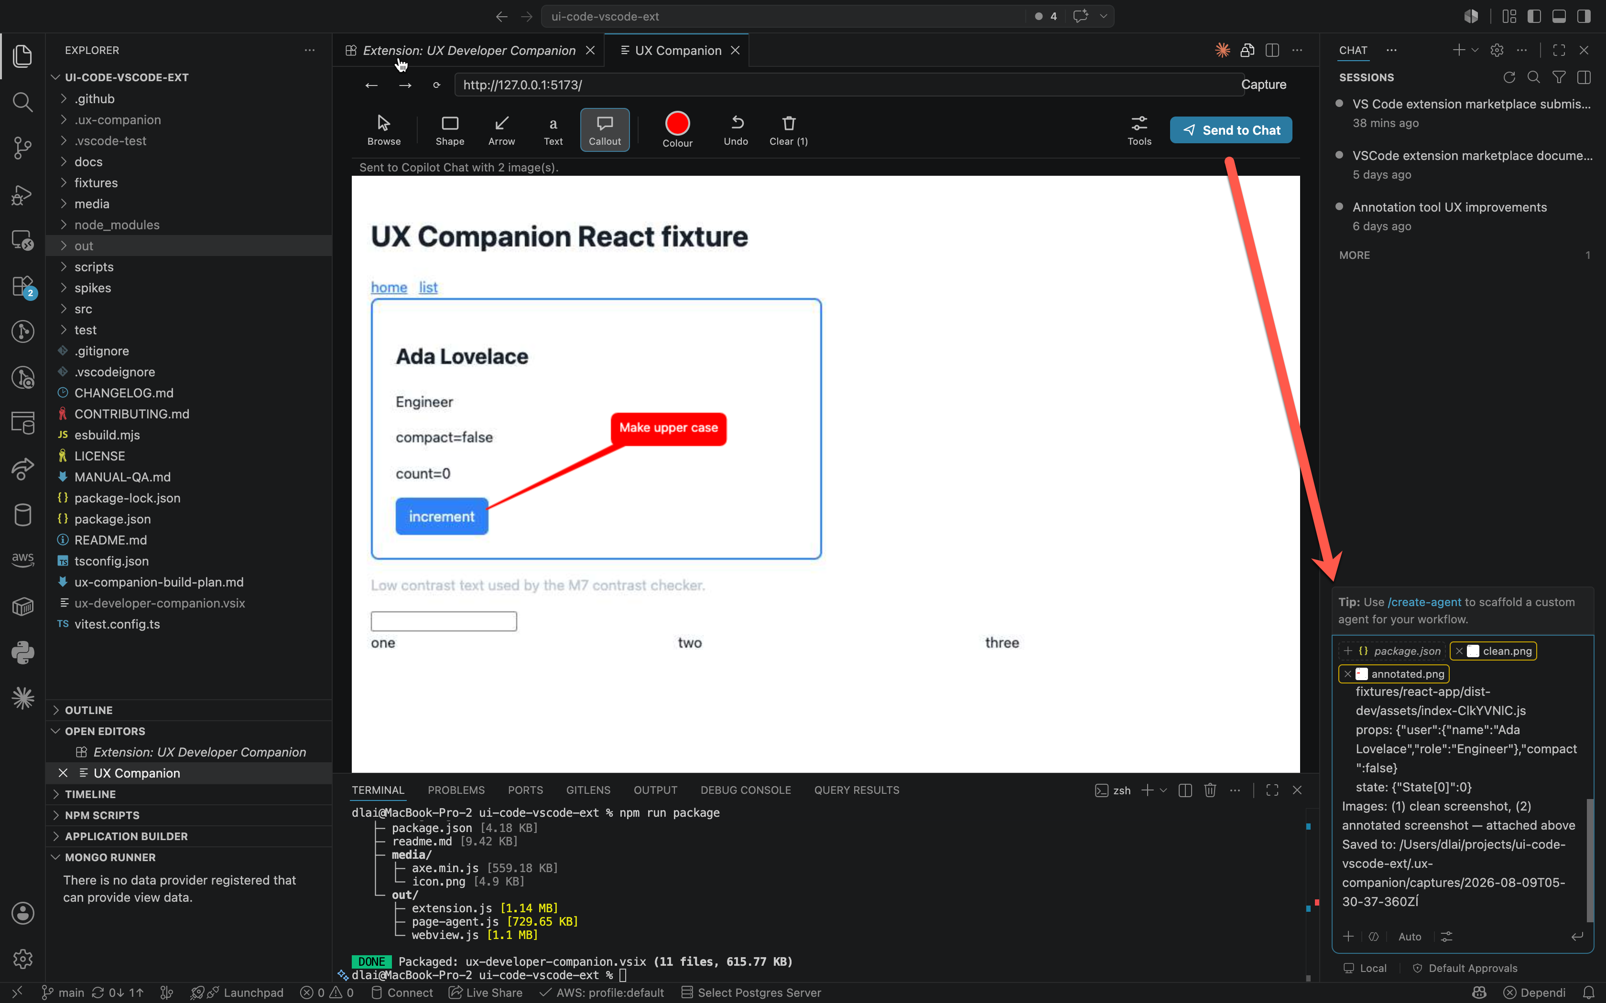Kill the terminal with trash icon
The width and height of the screenshot is (1606, 1003).
(1210, 790)
